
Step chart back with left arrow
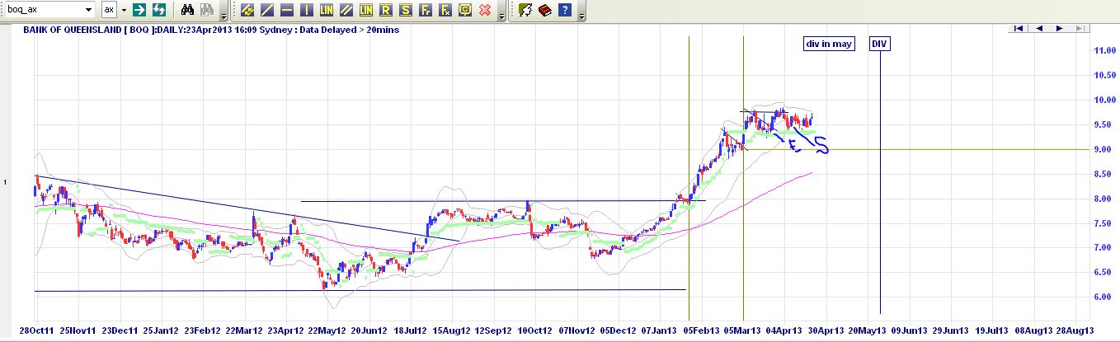pyautogui.click(x=1038, y=28)
